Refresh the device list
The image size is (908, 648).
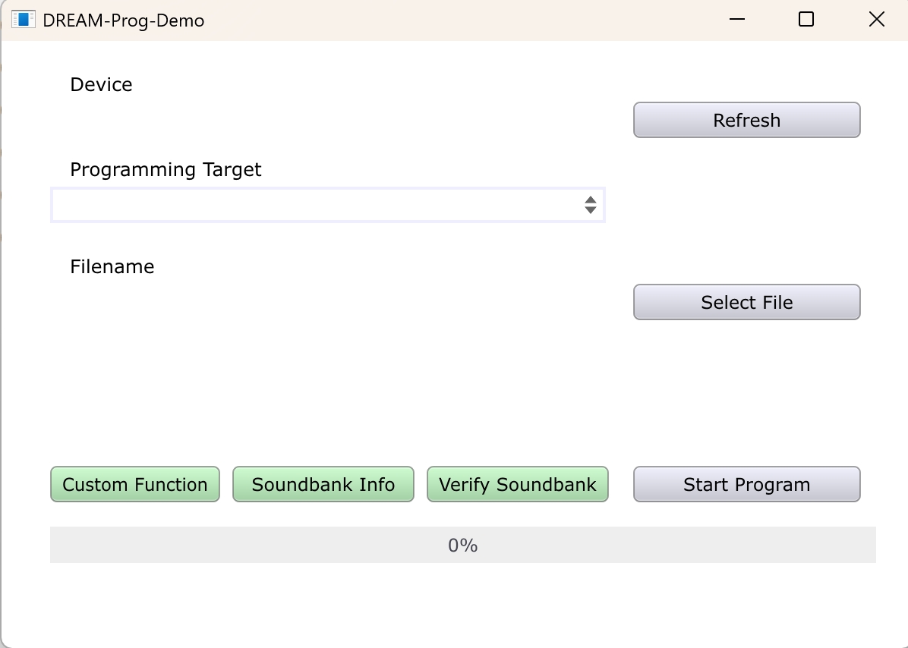pyautogui.click(x=746, y=120)
